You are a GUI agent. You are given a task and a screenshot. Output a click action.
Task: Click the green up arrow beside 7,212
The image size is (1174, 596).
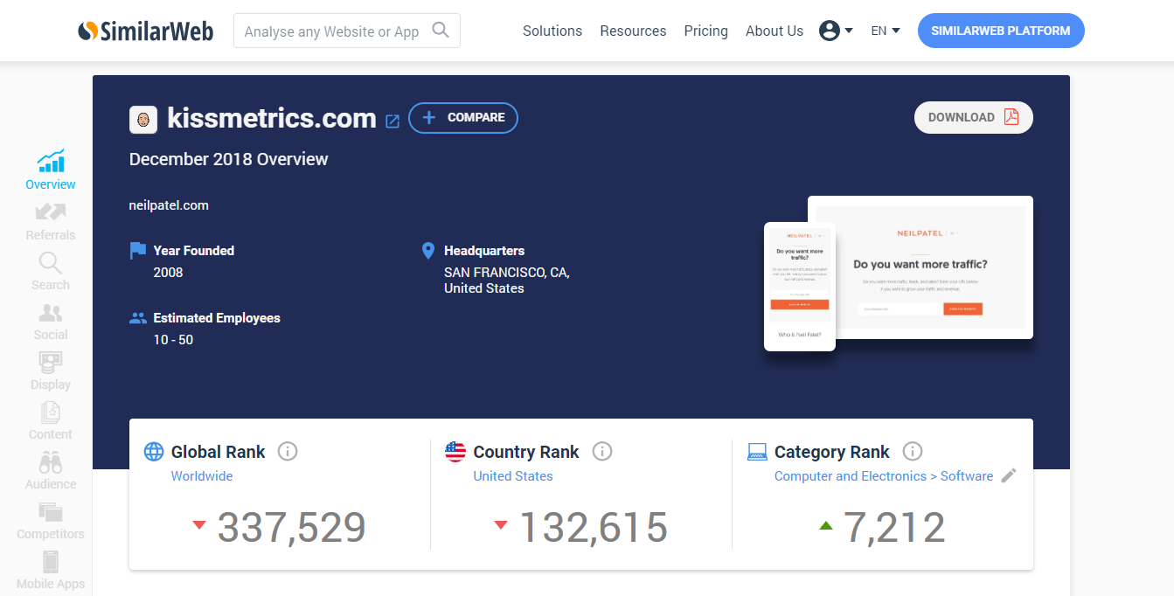pos(826,525)
